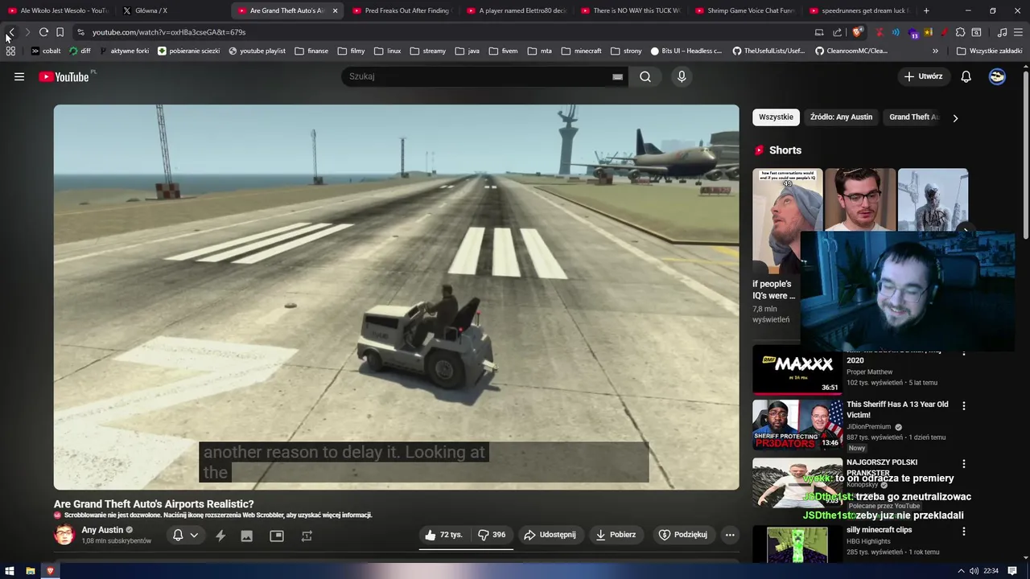This screenshot has width=1030, height=579.
Task: Open the youtube playlist bookmark
Action: [257, 51]
